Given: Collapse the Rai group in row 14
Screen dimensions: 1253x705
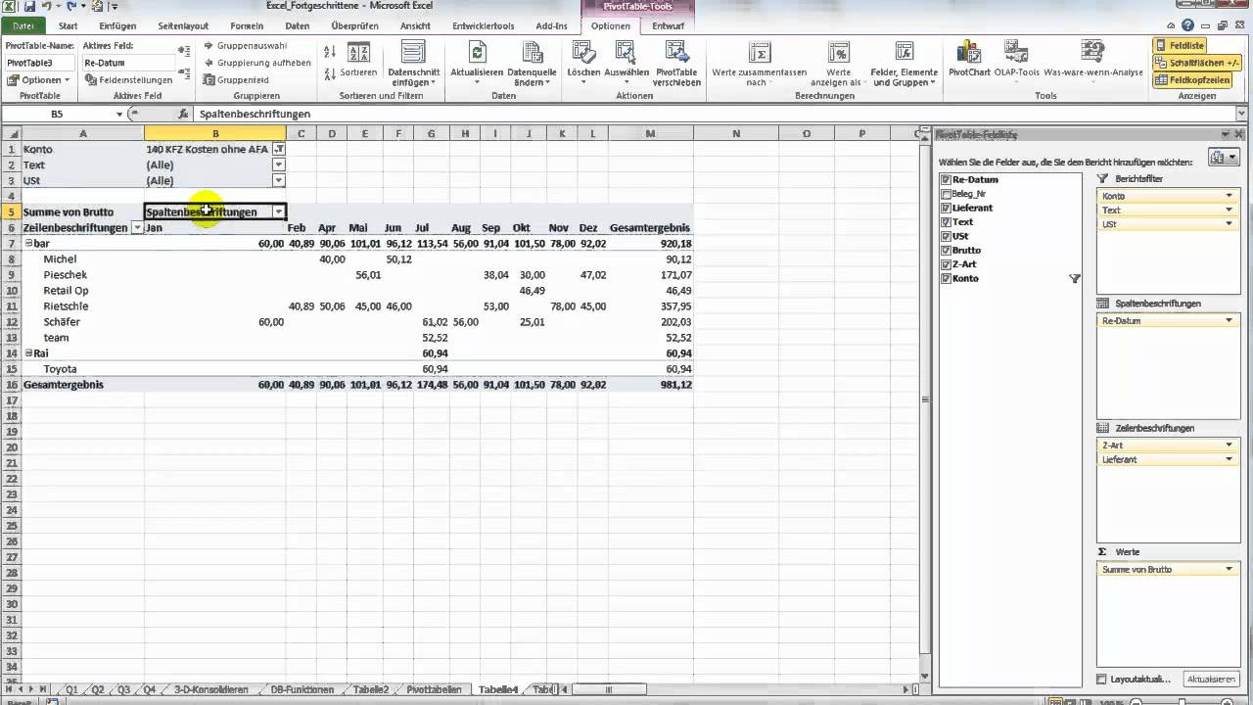Looking at the screenshot, I should (28, 352).
